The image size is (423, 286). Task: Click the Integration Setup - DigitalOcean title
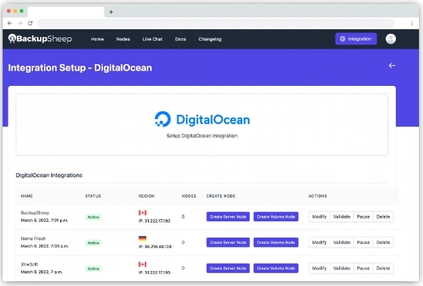click(80, 68)
